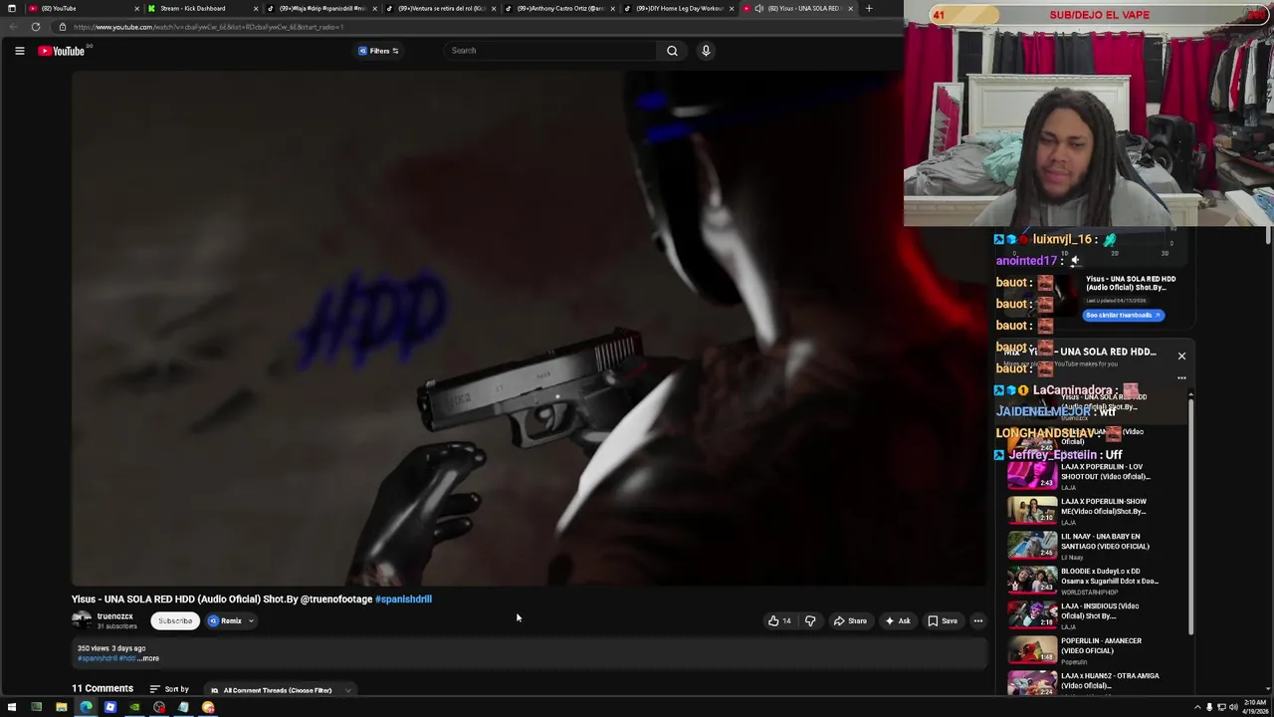
Task: Open File Explorer from taskbar
Action: pos(61,708)
